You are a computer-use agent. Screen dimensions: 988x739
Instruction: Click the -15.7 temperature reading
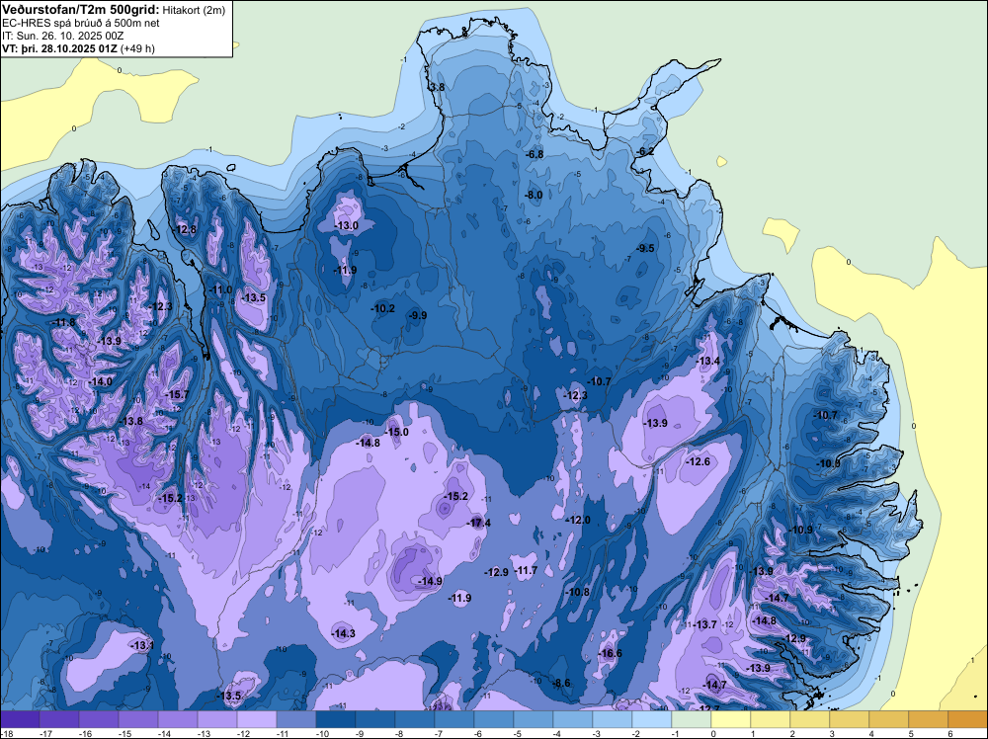(x=177, y=394)
